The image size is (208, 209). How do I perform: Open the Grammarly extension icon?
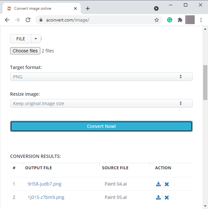(170, 20)
